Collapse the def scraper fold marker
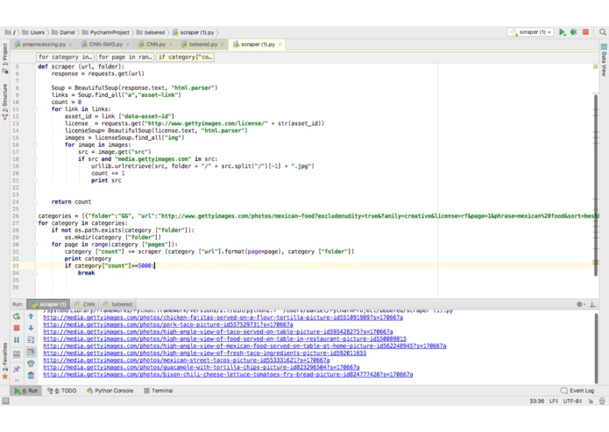 click(35, 66)
